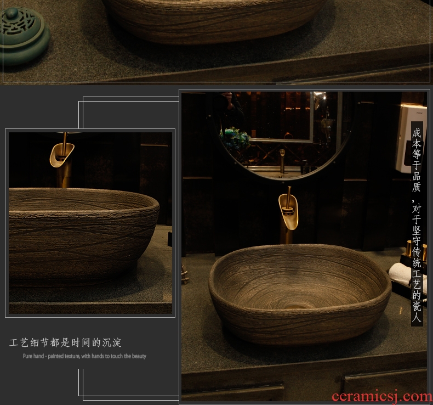
Task: Click the Chinese headline 工艺细节都是时间的沉淀
Action: tap(65, 343)
